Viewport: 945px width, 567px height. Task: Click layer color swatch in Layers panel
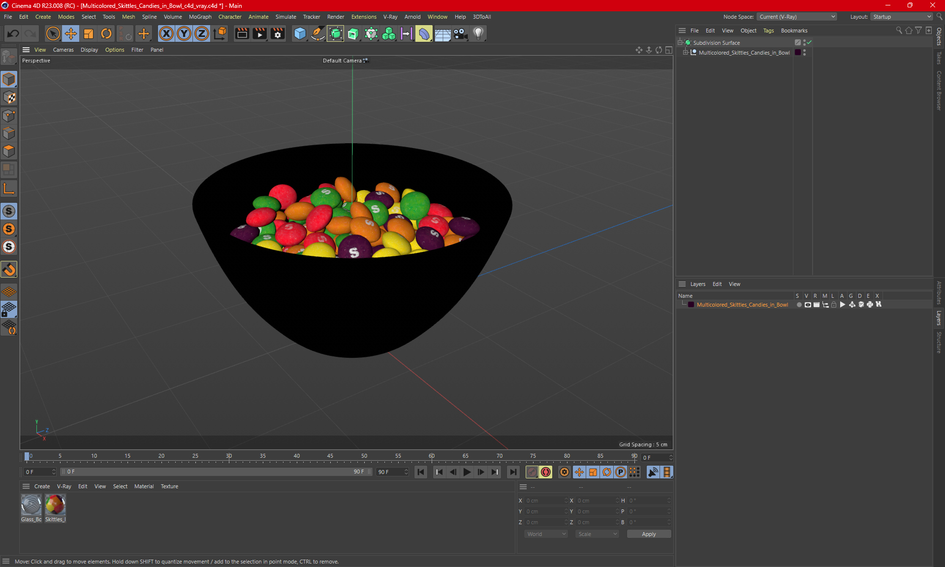click(691, 305)
